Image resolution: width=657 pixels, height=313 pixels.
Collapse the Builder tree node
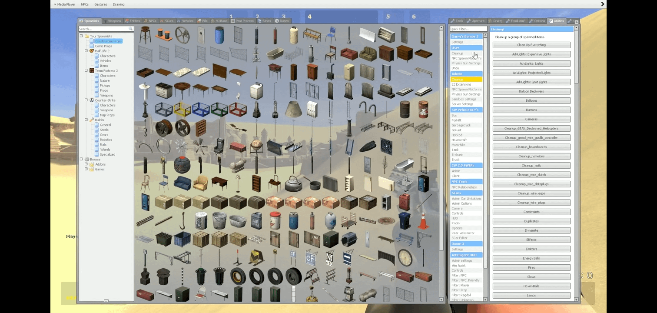[x=86, y=120]
